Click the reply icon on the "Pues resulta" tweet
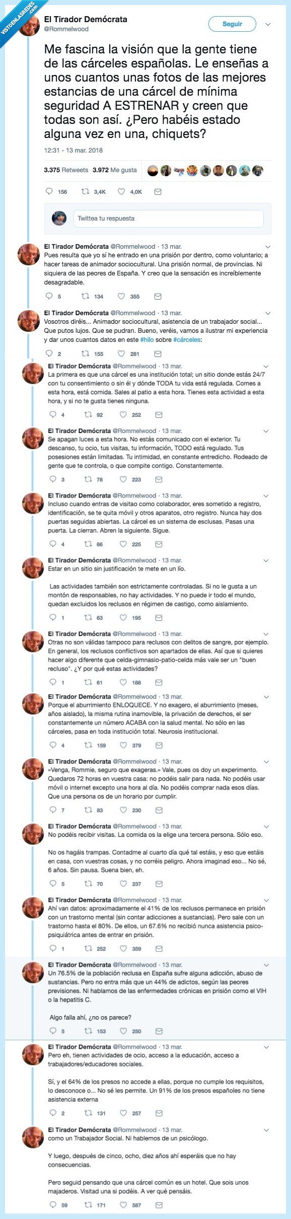This screenshot has width=291, height=1219. pos(49,296)
